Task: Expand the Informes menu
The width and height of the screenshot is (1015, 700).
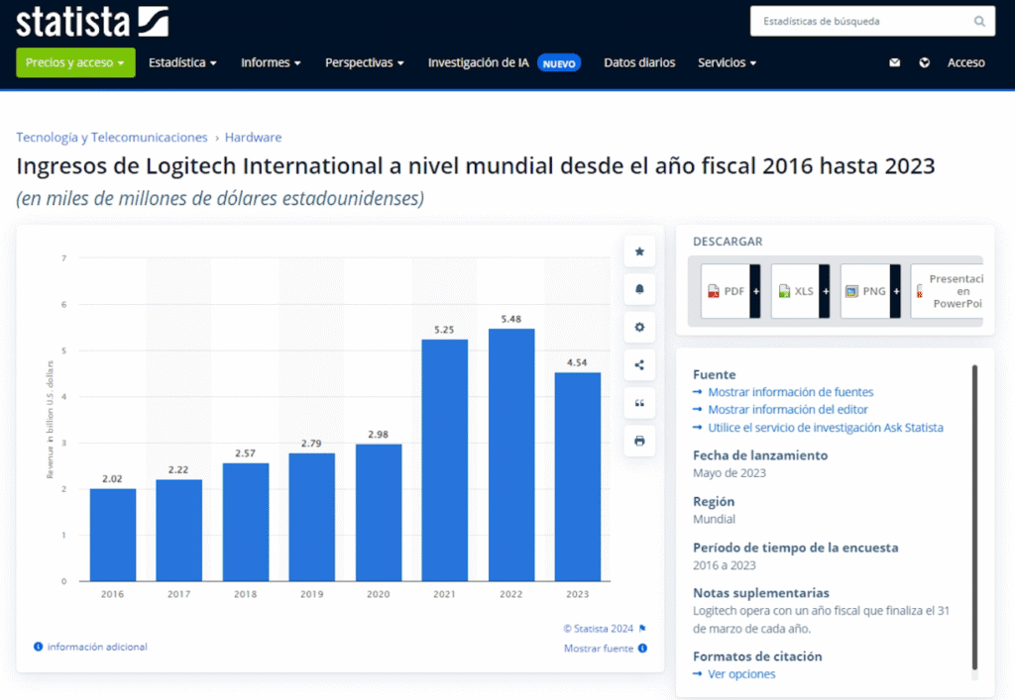Action: (271, 62)
